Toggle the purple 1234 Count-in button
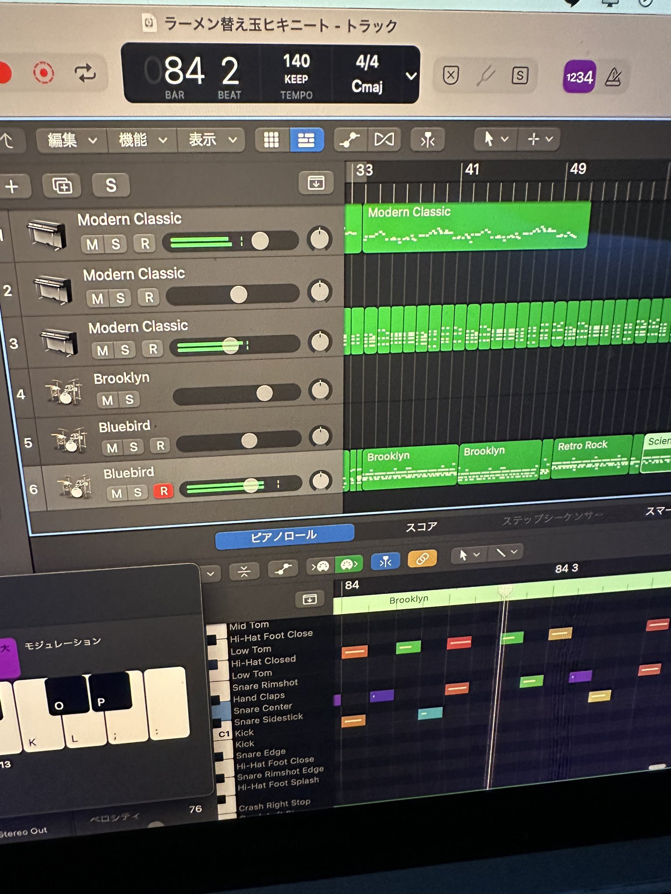Image resolution: width=671 pixels, height=894 pixels. click(x=579, y=77)
